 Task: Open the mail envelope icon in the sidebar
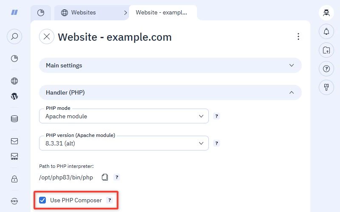[14, 141]
